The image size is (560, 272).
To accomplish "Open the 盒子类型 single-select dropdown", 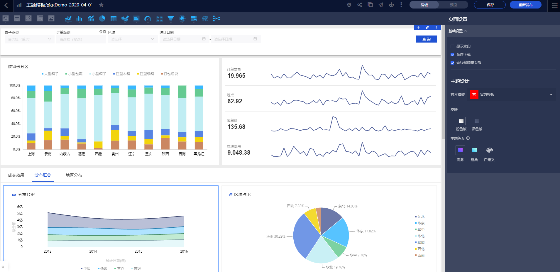I will [x=29, y=39].
